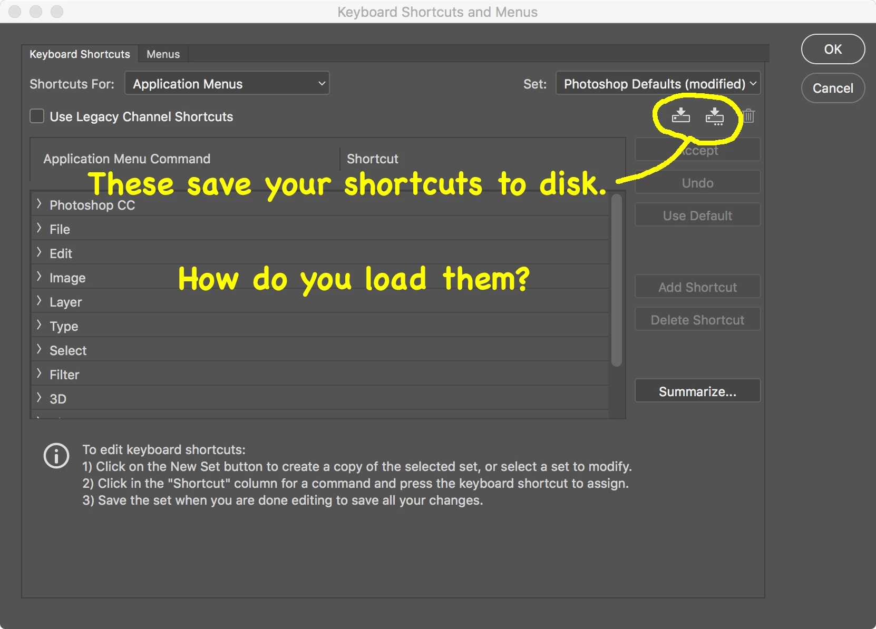Viewport: 876px width, 629px height.
Task: Create new set from current shortcuts icon
Action: point(715,116)
